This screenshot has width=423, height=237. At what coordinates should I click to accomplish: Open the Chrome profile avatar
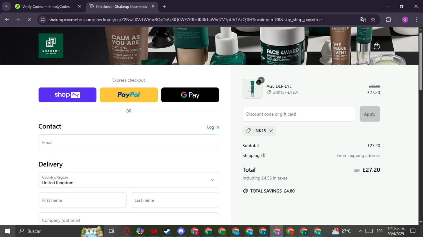[405, 20]
